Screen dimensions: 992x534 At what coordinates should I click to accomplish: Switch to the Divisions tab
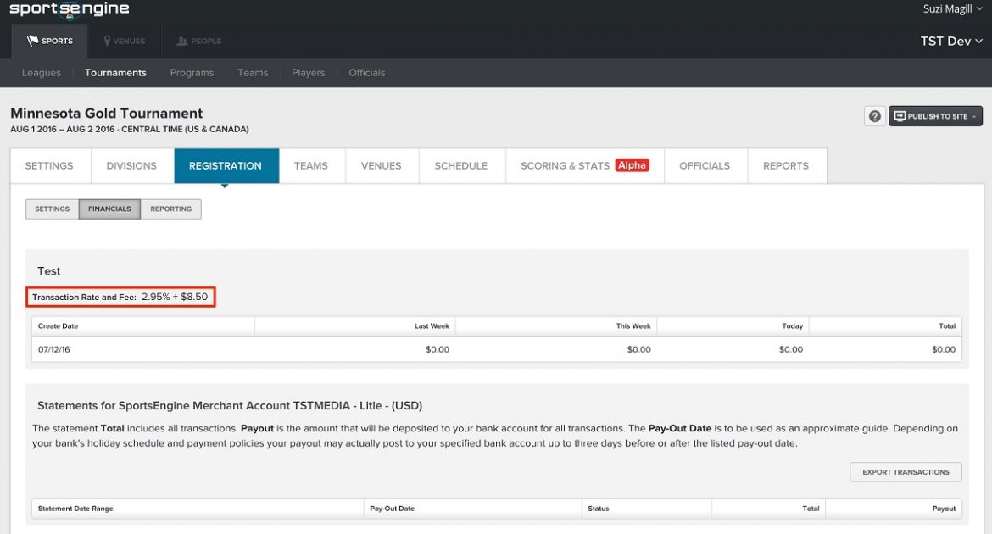(131, 165)
